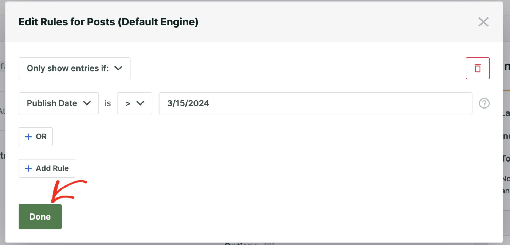Click the question mark beside the date field
The width and height of the screenshot is (510, 245).
(x=484, y=103)
